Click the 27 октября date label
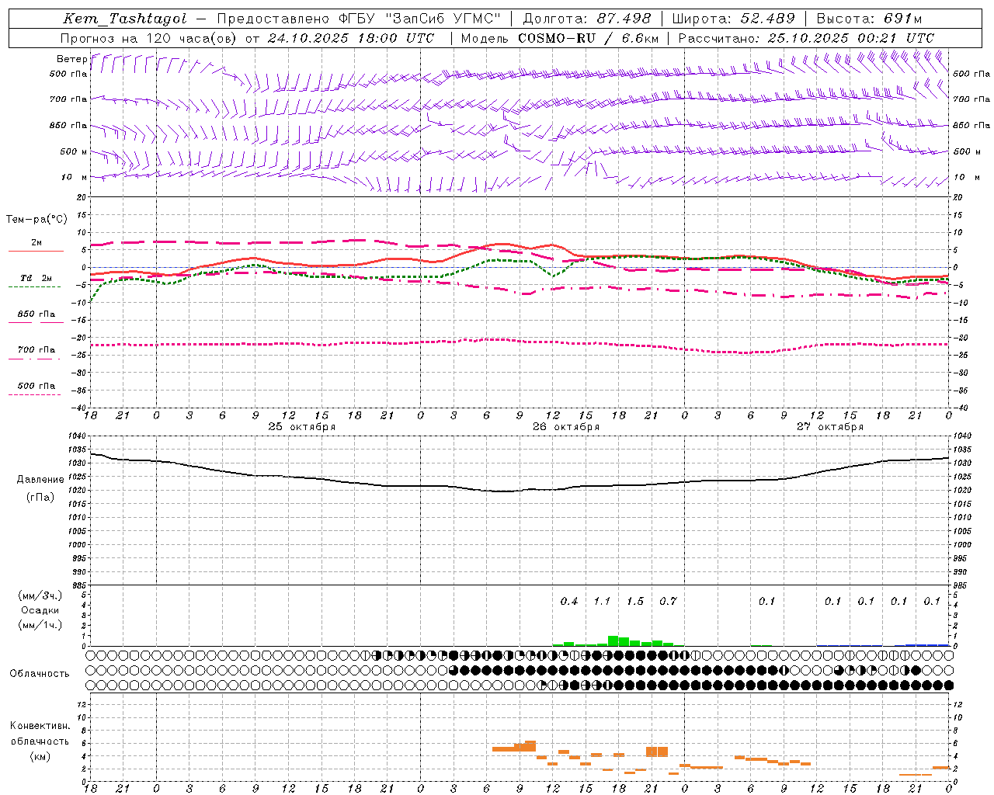This screenshot has height=795, width=994. (830, 427)
